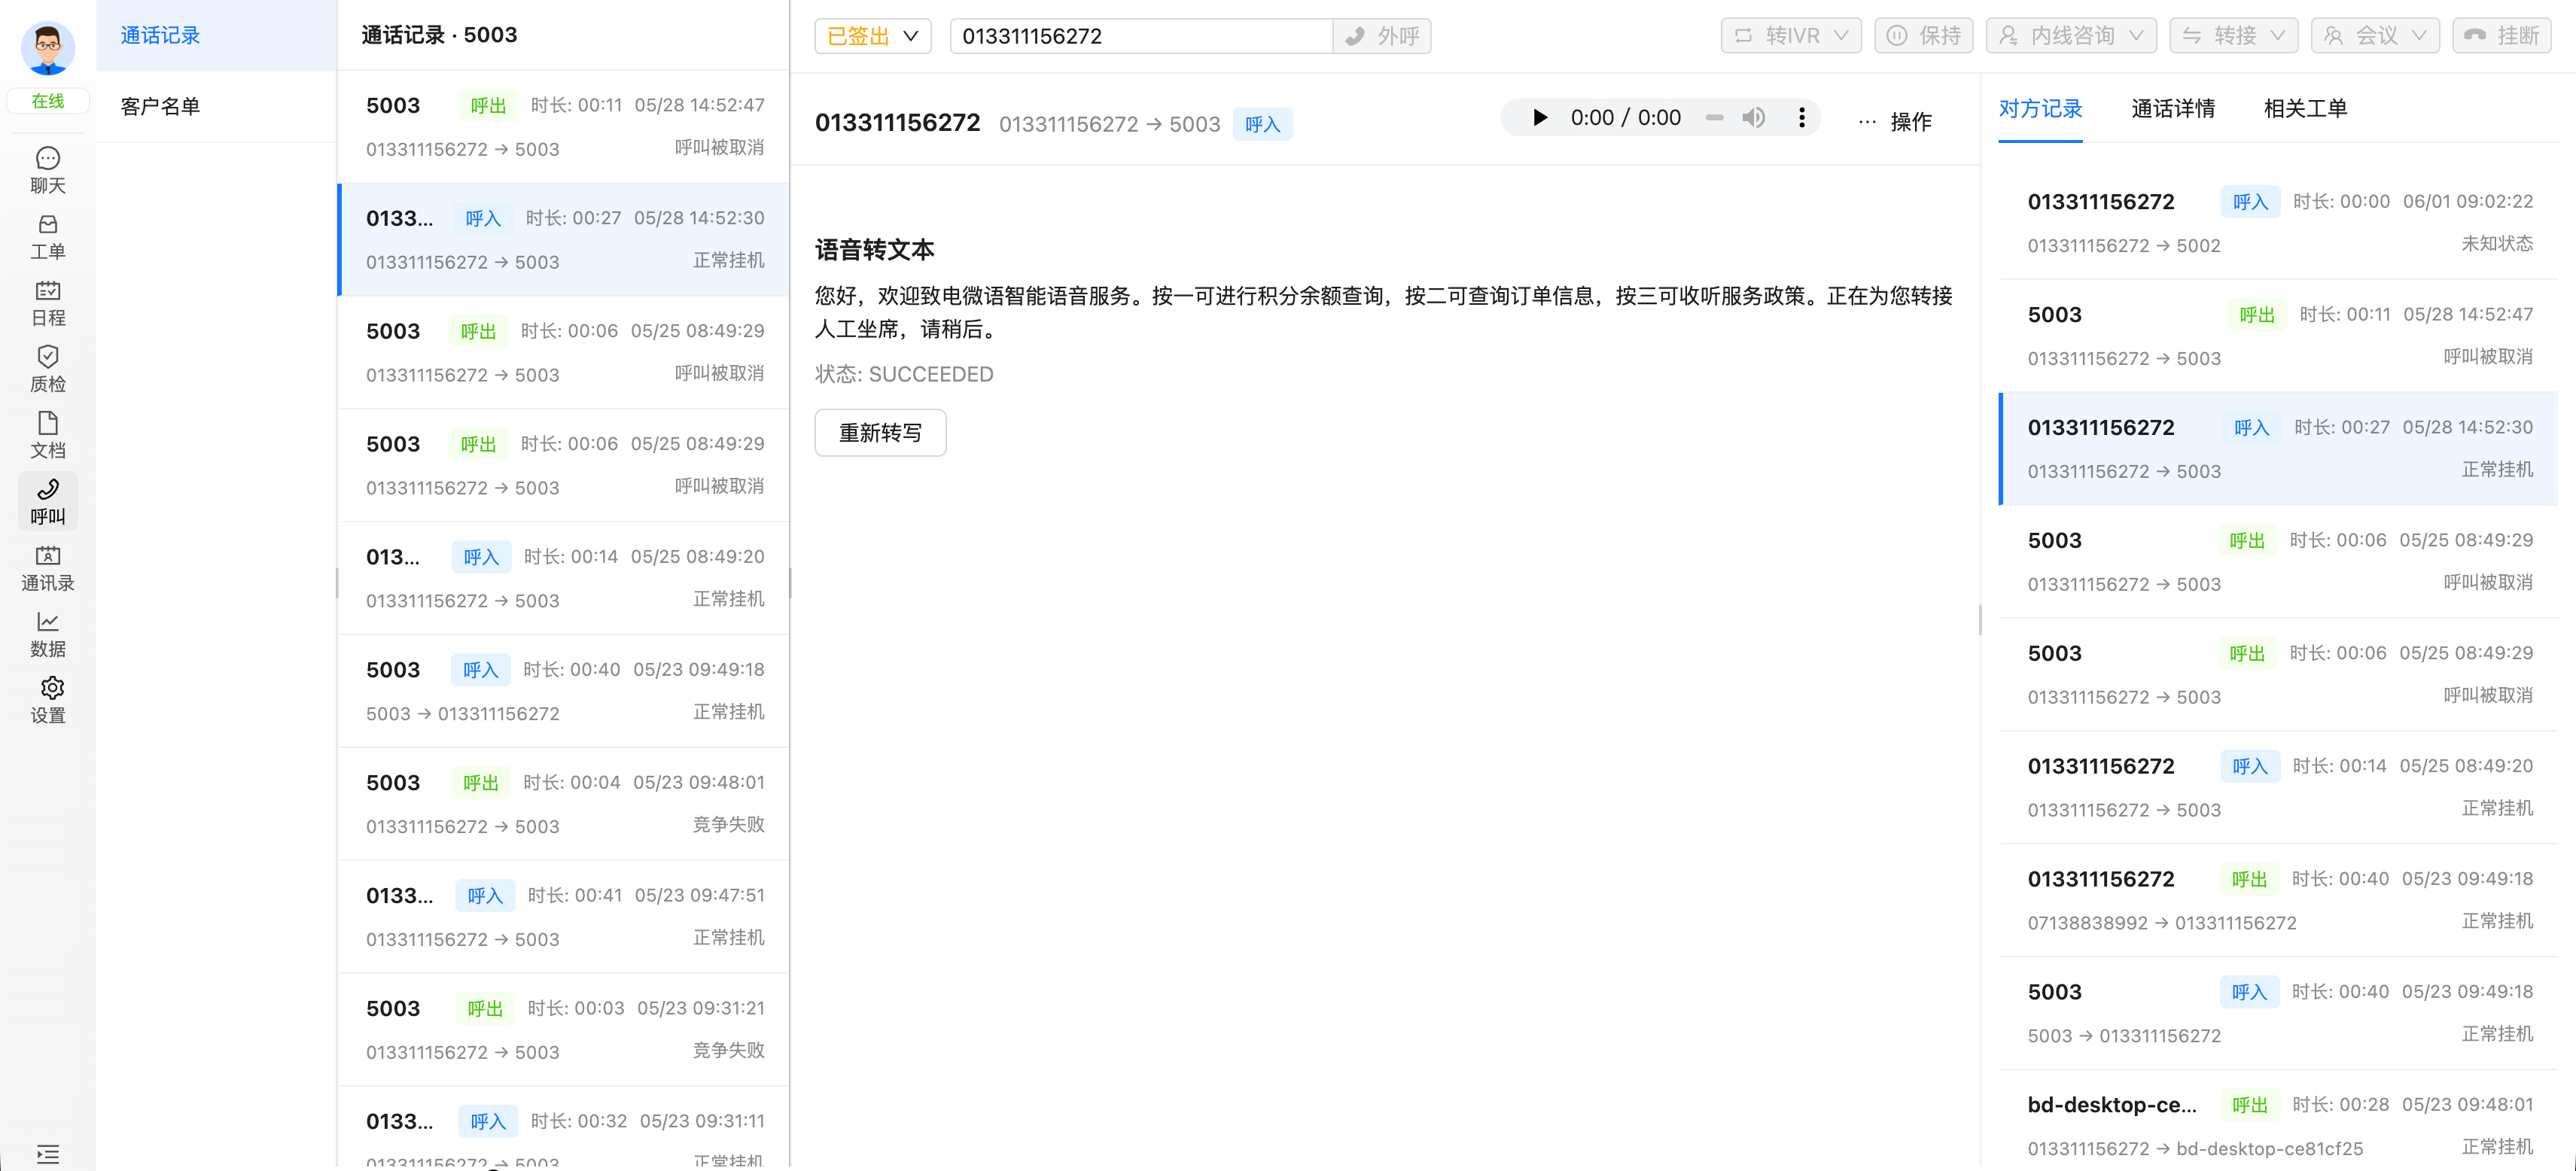The width and height of the screenshot is (2576, 1171).
Task: Open the 操作 actions menu
Action: [x=1895, y=122]
